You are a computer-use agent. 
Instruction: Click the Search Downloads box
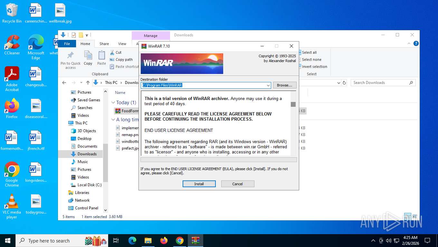[x=383, y=83]
